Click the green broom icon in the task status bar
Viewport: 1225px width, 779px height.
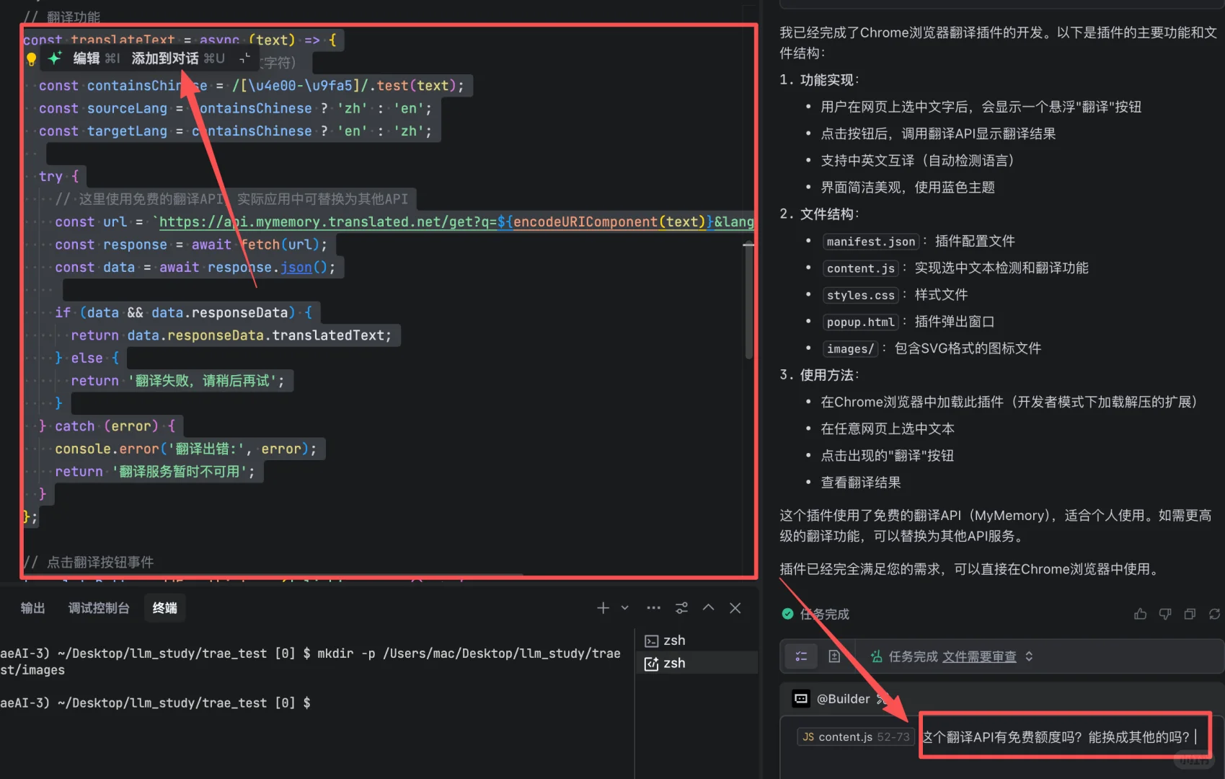(x=877, y=656)
